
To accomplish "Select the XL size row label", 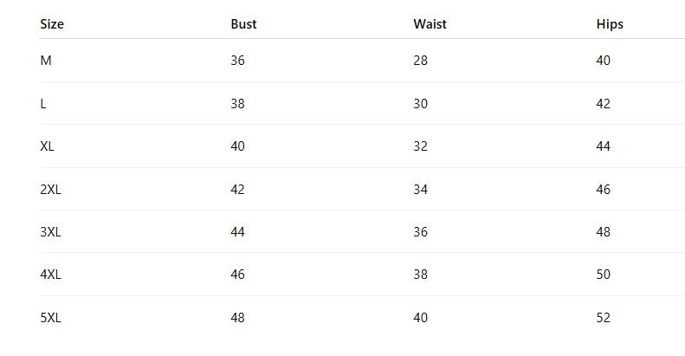I will tap(47, 146).
